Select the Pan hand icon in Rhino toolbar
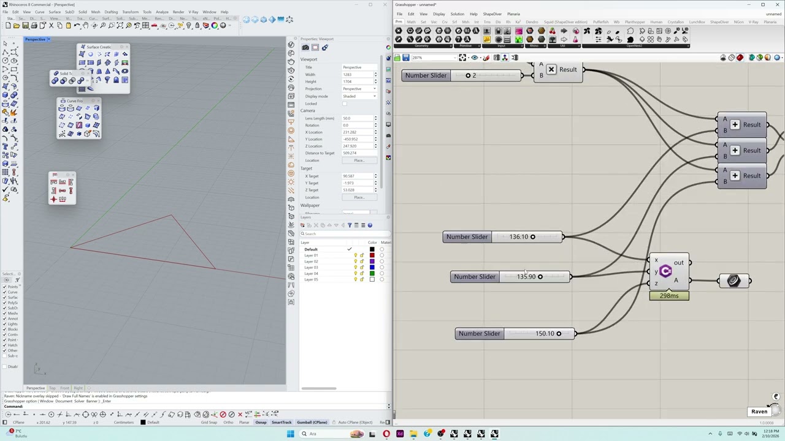Image resolution: width=785 pixels, height=441 pixels. tap(85, 26)
